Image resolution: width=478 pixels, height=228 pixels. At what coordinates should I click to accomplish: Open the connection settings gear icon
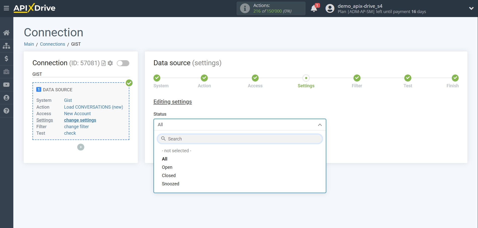point(110,63)
